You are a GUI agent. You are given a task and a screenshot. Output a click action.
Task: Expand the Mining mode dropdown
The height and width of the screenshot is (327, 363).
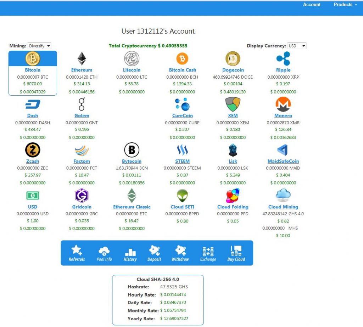pos(39,46)
